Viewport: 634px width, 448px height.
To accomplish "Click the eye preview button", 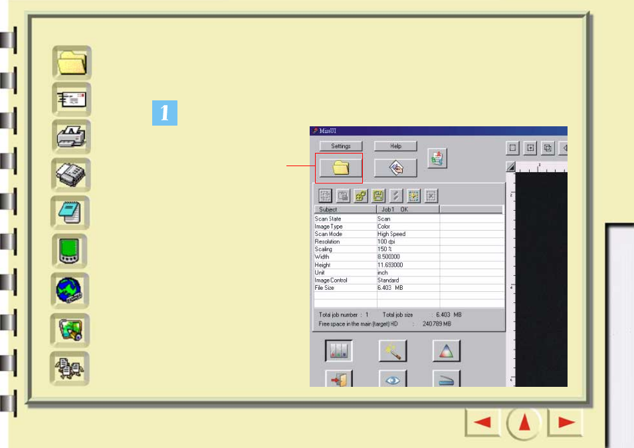I will (x=393, y=379).
